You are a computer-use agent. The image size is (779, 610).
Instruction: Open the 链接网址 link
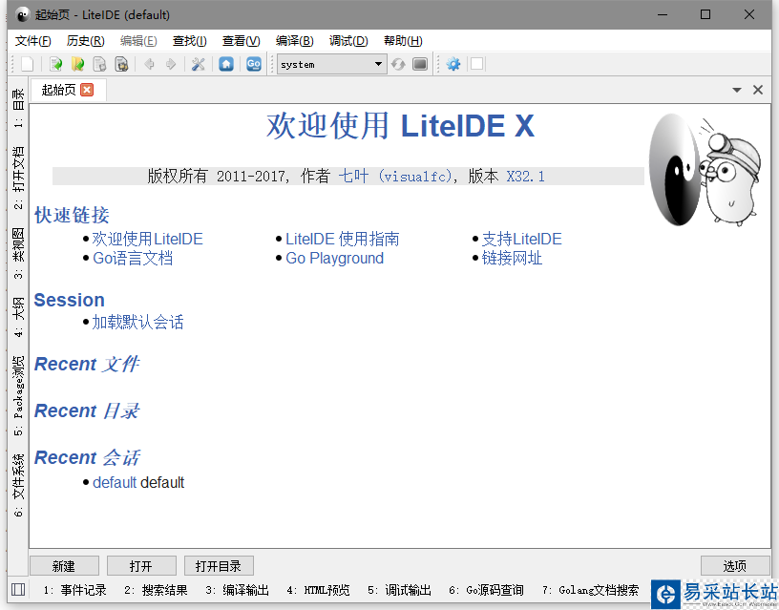(512, 259)
